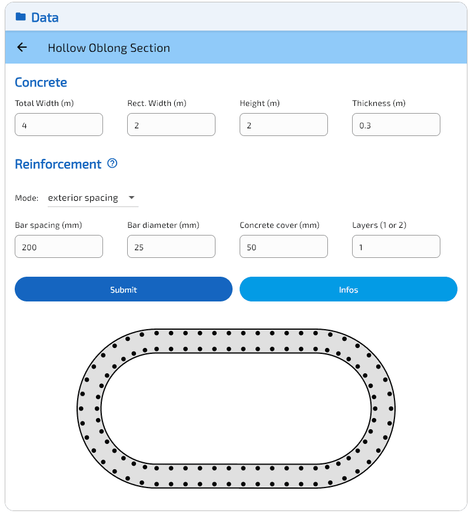The width and height of the screenshot is (471, 514).
Task: Click the folder icon beside Data
Action: pos(21,17)
